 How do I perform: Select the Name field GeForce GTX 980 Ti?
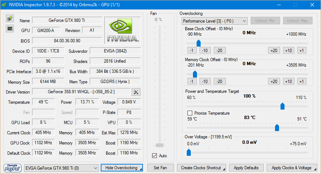pyautogui.click(x=67, y=20)
